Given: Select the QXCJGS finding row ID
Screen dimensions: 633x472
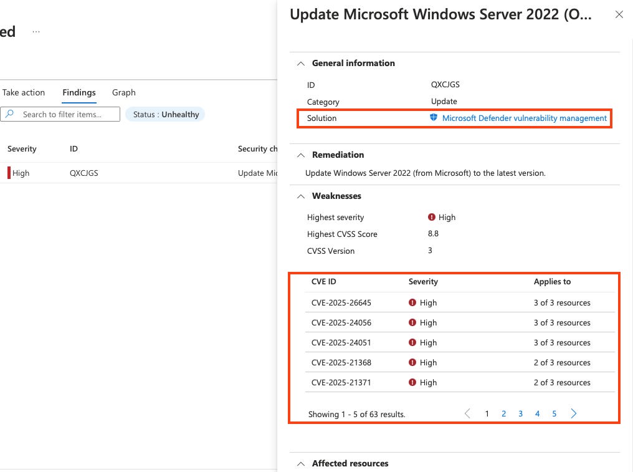Looking at the screenshot, I should coord(84,173).
